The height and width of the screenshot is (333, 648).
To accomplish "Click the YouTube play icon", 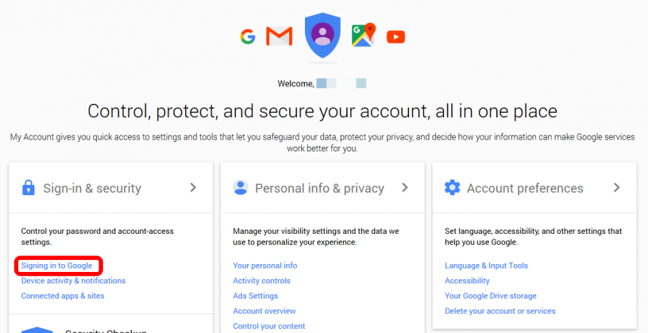I will [396, 36].
